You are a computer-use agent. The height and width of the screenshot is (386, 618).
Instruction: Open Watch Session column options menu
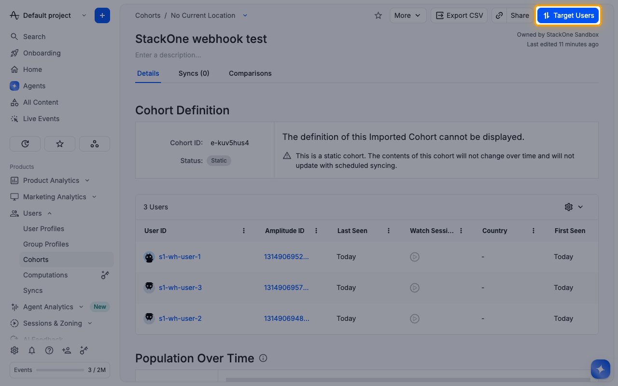[x=461, y=231]
